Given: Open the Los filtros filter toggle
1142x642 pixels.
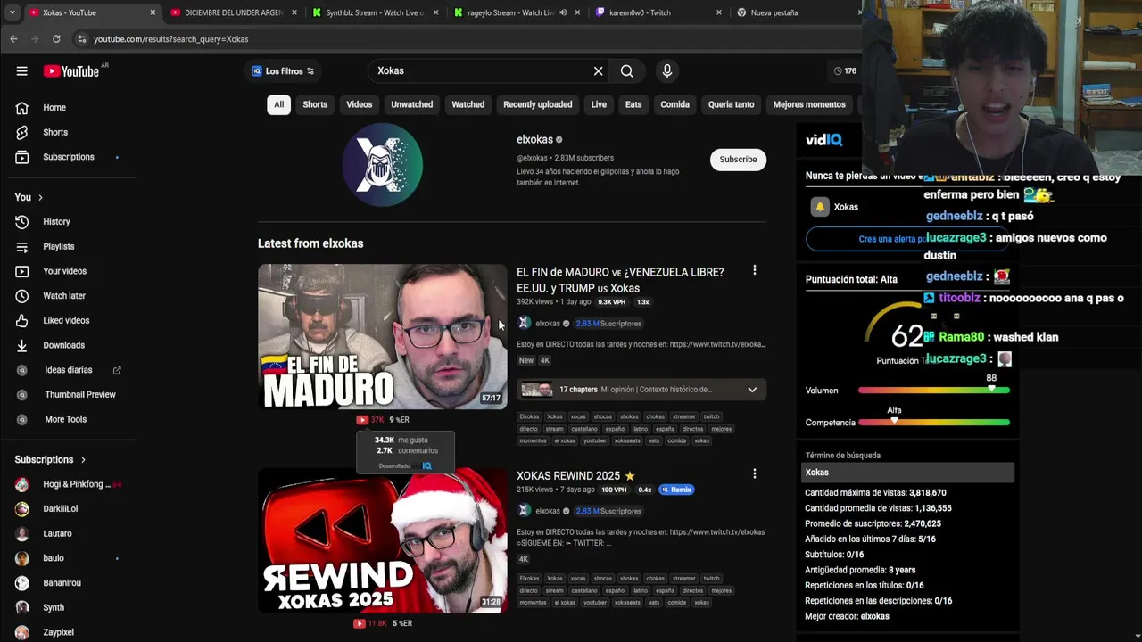Looking at the screenshot, I should (283, 71).
